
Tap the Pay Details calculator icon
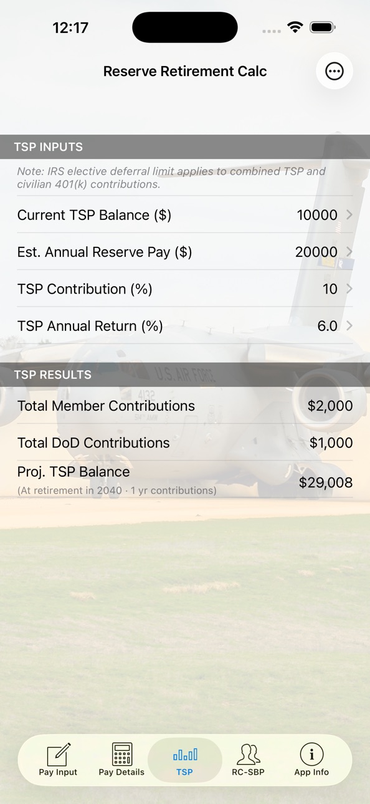point(121,754)
